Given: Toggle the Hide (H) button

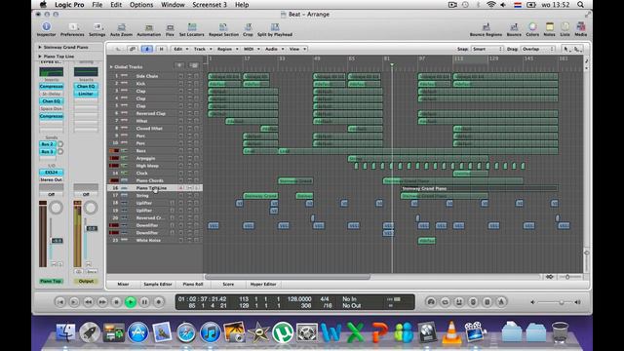Looking at the screenshot, I should point(161,49).
